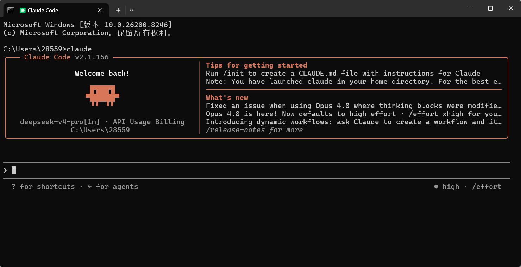Click the Claude pixel mascot logo

(x=102, y=95)
